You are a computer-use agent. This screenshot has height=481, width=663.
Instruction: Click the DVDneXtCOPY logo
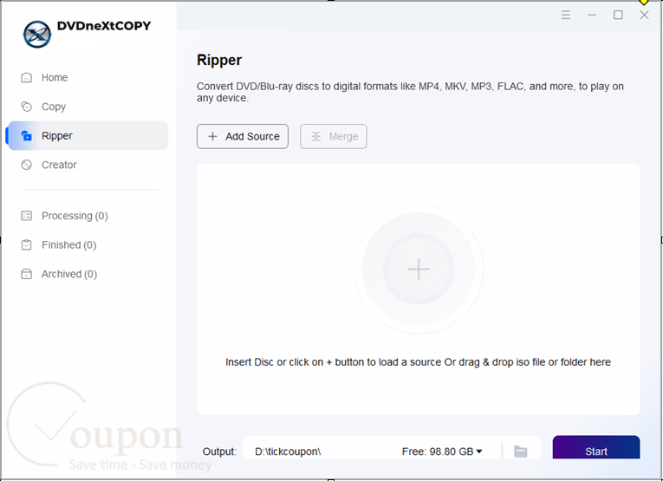pos(37,35)
